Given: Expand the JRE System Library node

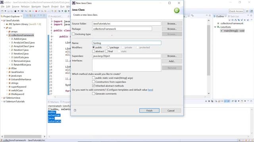Looking at the screenshot, I should tap(4, 24).
